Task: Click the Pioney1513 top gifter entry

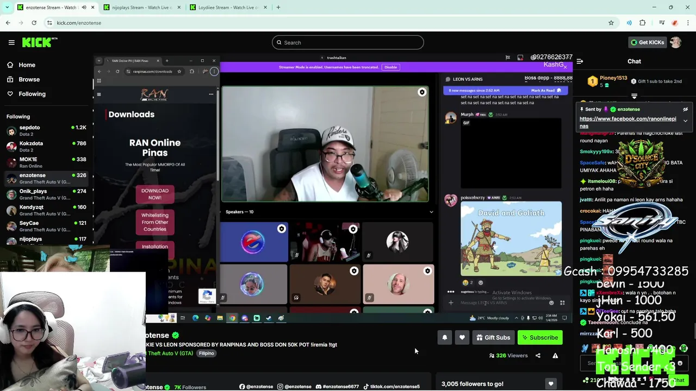Action: point(608,81)
